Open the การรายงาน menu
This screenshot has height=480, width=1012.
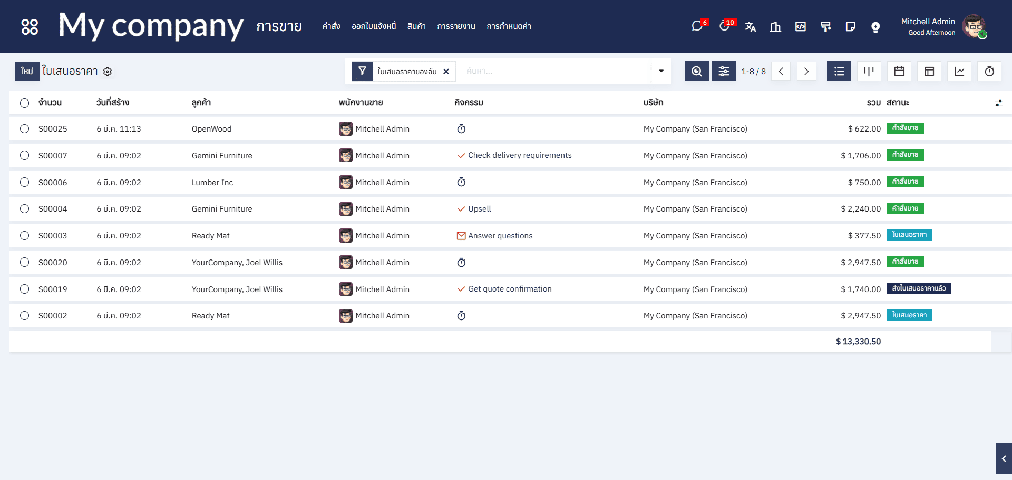coord(456,26)
